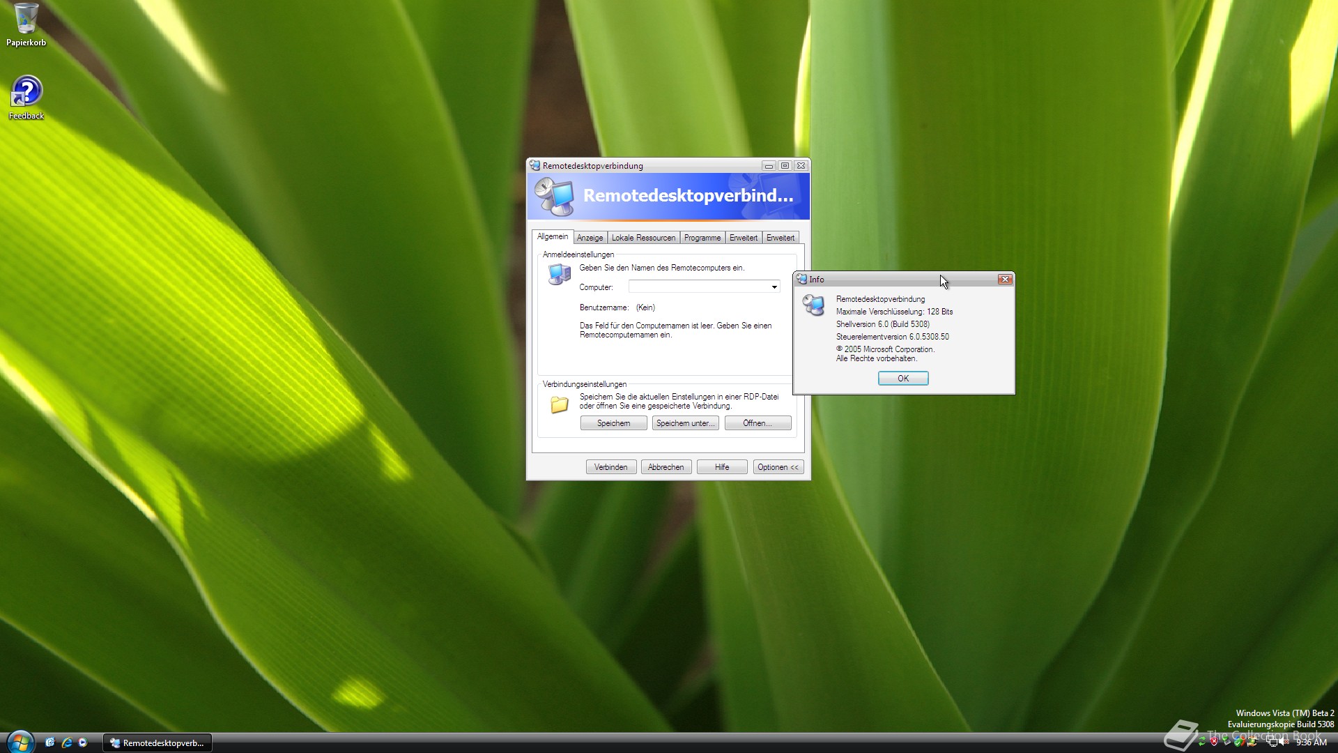This screenshot has width=1338, height=753.
Task: Click Remotedesktopverbindung title bar icon
Action: 535,165
